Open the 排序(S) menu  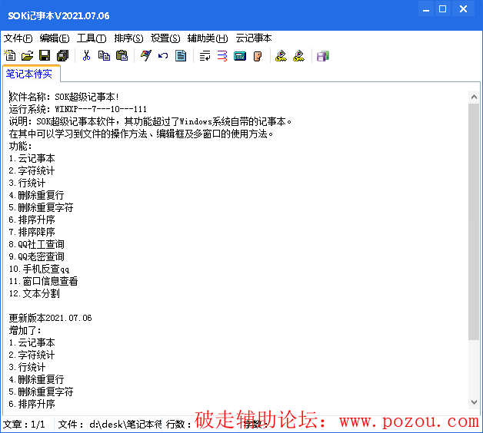coord(128,38)
